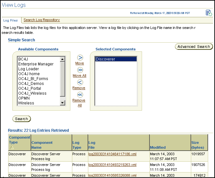Viewport: 215px width, 178px height.
Task: Select OC4J_Portal in the available list
Action: 30,89
